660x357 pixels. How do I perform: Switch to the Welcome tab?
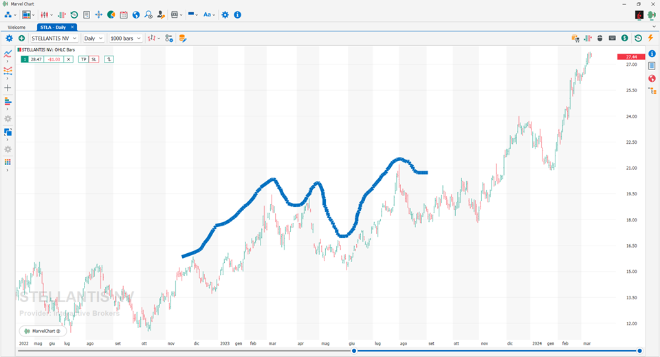click(x=16, y=28)
